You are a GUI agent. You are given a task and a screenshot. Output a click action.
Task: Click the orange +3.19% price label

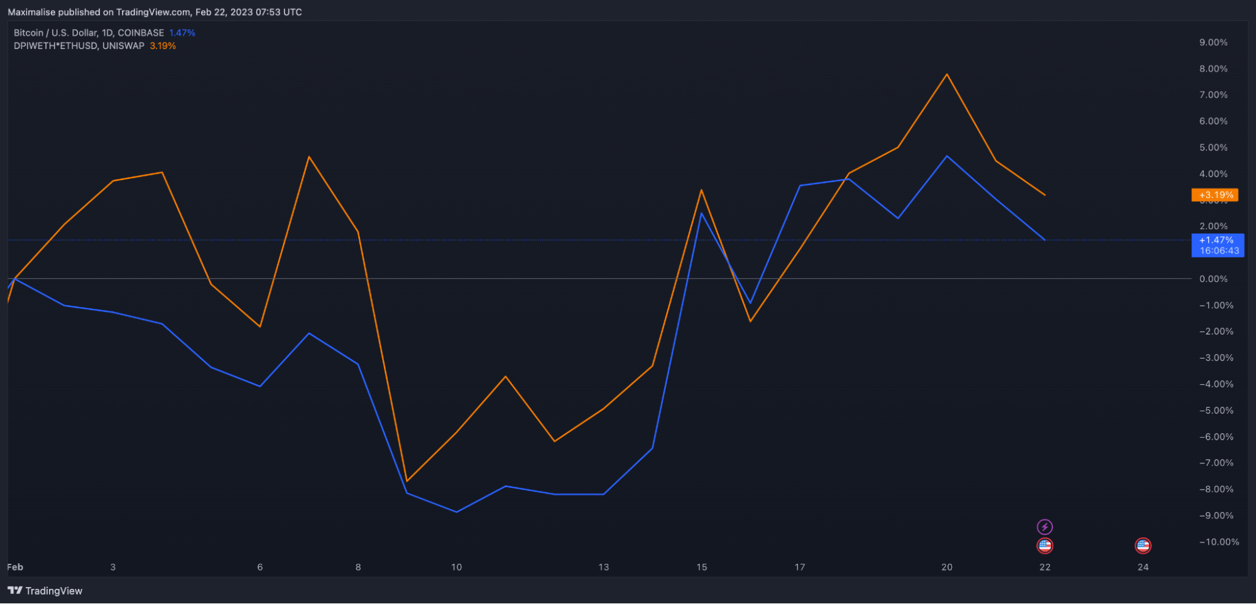(x=1215, y=195)
